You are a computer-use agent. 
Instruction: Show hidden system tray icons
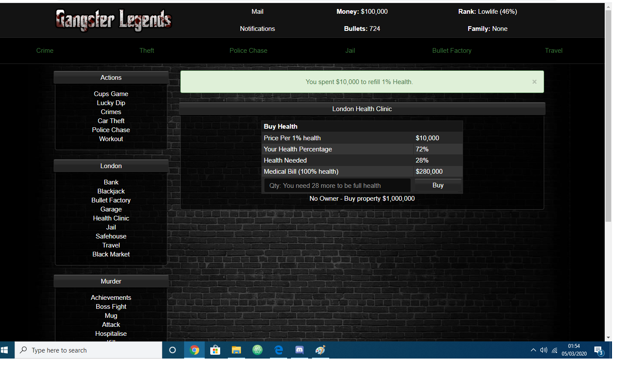[533, 350]
